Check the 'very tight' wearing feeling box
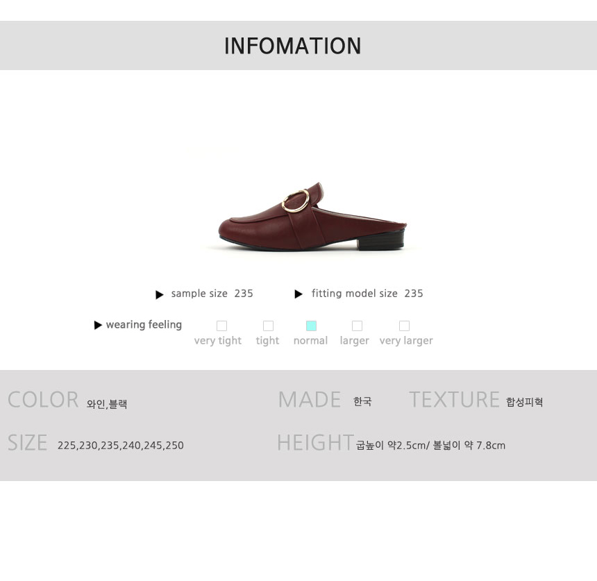The width and height of the screenshot is (597, 581). tap(221, 326)
